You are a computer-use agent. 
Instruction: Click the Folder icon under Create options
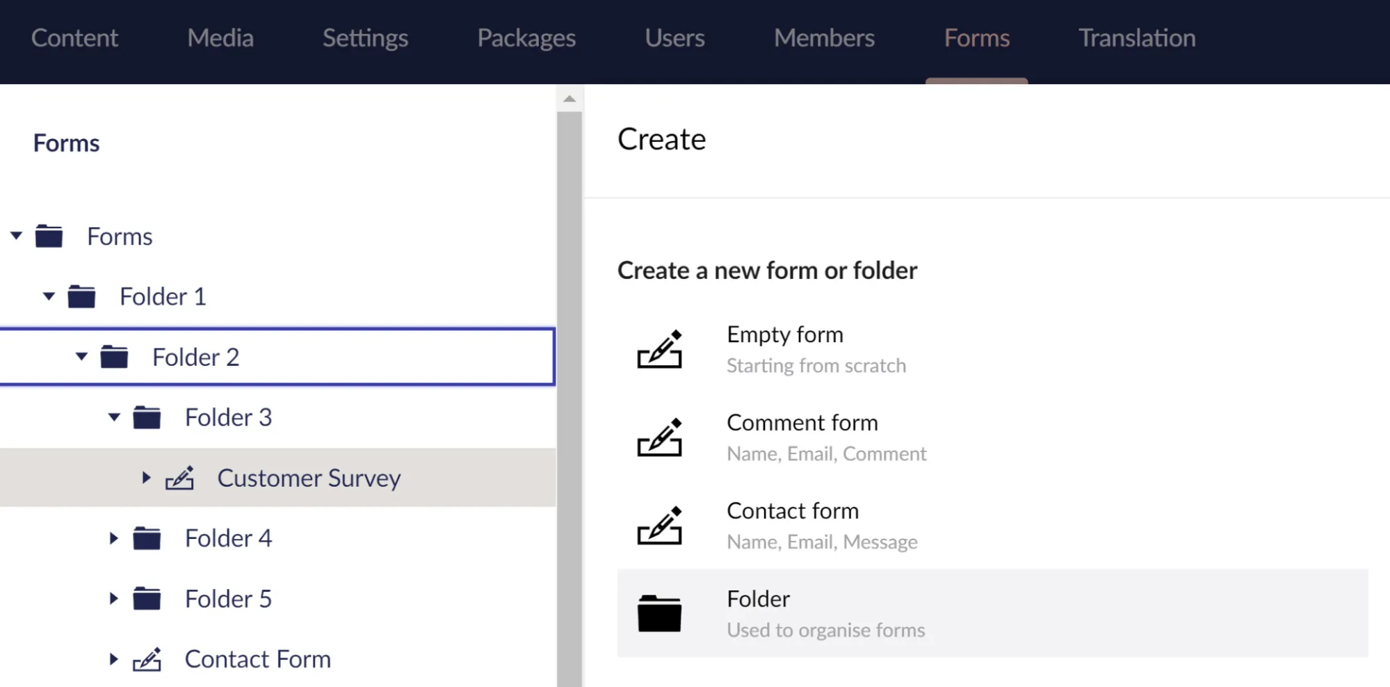[659, 614]
